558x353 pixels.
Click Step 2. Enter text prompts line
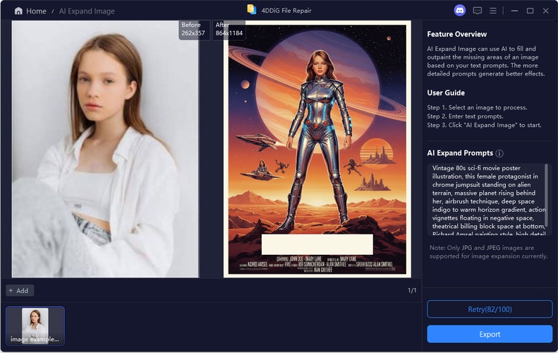tap(465, 116)
